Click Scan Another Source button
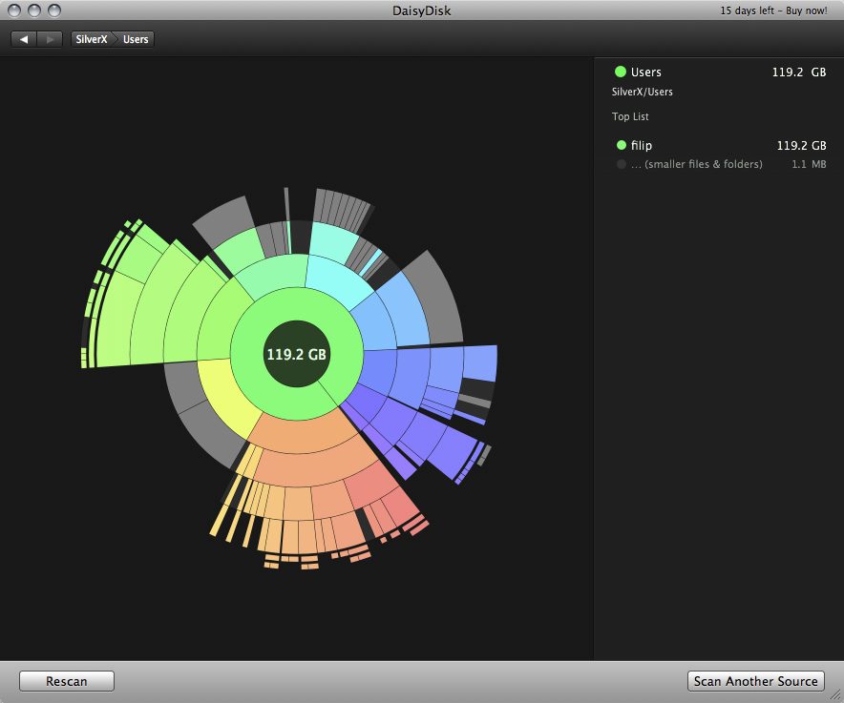 pyautogui.click(x=756, y=681)
